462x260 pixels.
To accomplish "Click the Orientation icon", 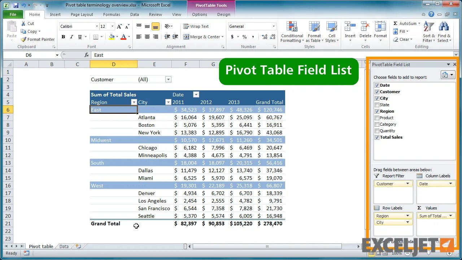I will pos(167,26).
